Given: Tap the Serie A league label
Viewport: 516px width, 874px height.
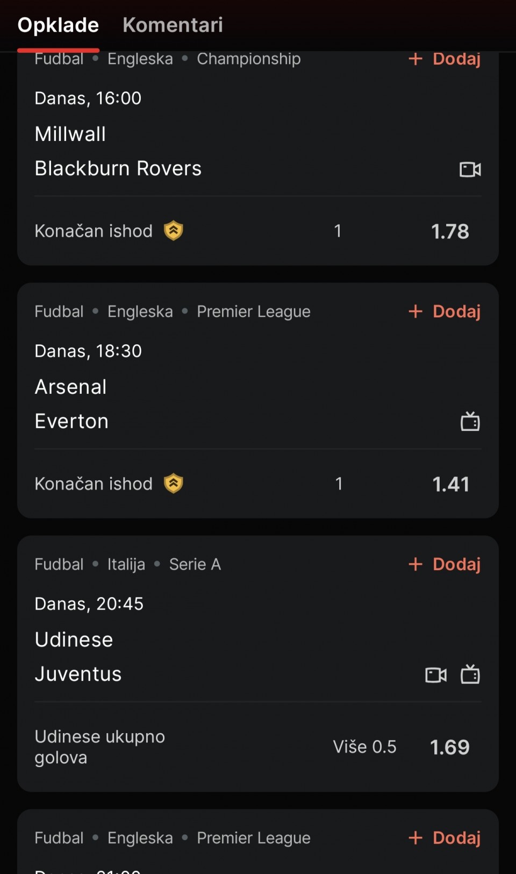Looking at the screenshot, I should pyautogui.click(x=195, y=564).
